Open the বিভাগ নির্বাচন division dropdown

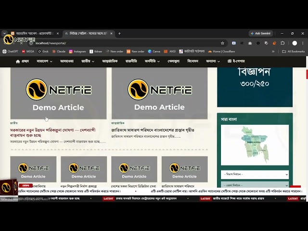(x=255, y=174)
